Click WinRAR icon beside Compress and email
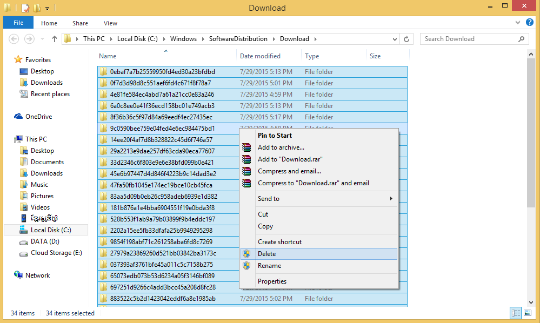This screenshot has height=323, width=540. click(x=246, y=171)
